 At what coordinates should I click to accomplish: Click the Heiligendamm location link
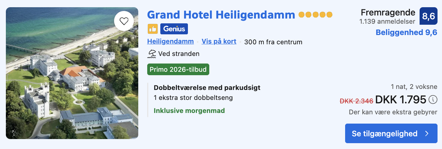[170, 42]
